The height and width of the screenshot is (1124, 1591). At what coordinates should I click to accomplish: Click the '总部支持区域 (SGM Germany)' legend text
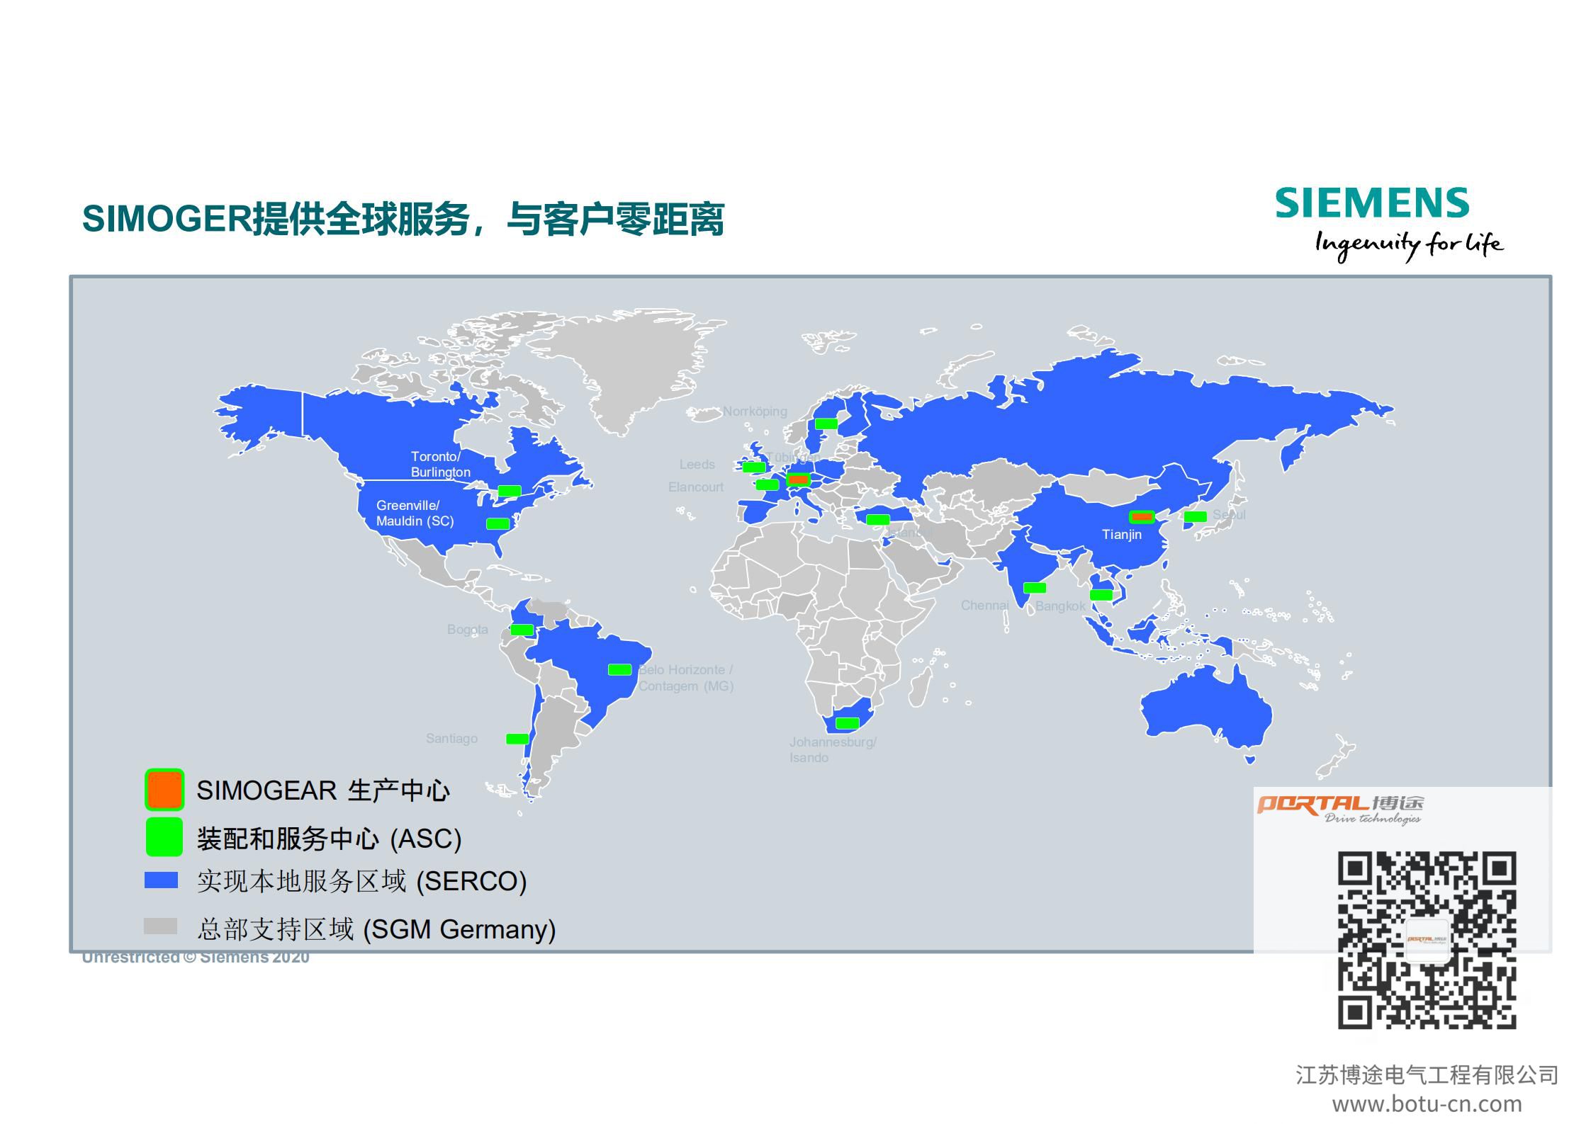(x=376, y=929)
